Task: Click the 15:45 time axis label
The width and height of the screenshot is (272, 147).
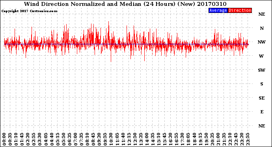Action: point(165,139)
